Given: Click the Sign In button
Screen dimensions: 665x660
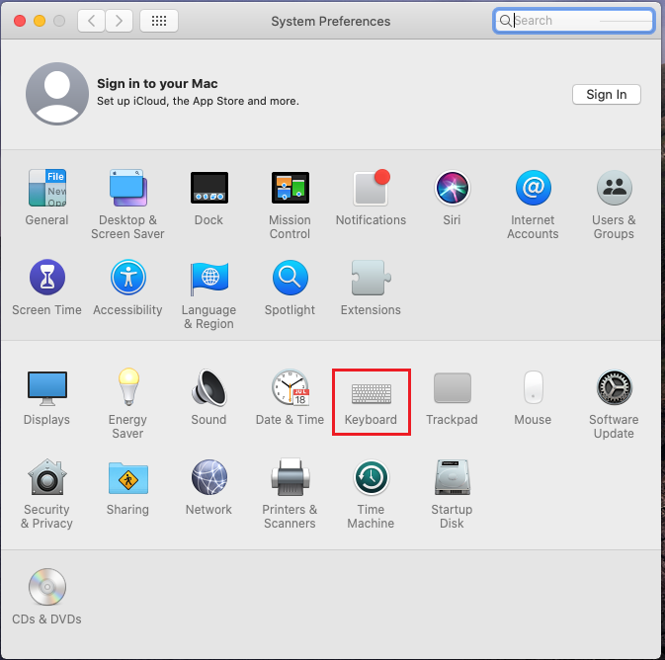Looking at the screenshot, I should [606, 94].
